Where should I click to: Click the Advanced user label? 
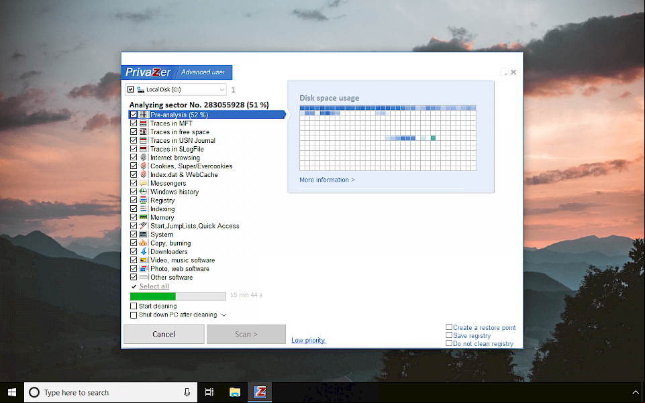pos(203,72)
